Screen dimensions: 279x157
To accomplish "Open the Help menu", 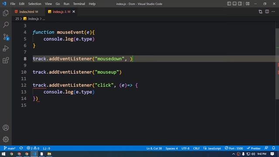I will 92,4.
